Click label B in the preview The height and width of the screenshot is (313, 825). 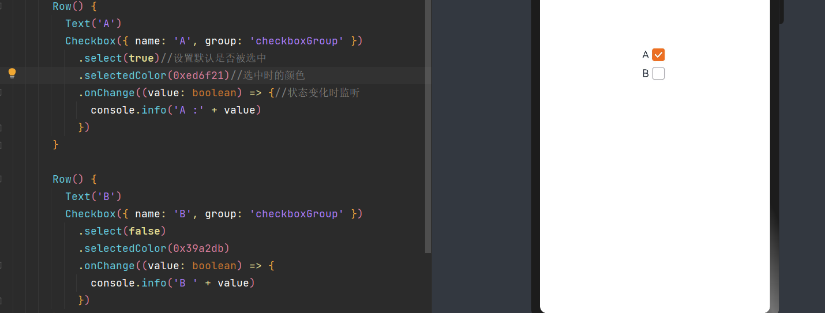click(646, 73)
